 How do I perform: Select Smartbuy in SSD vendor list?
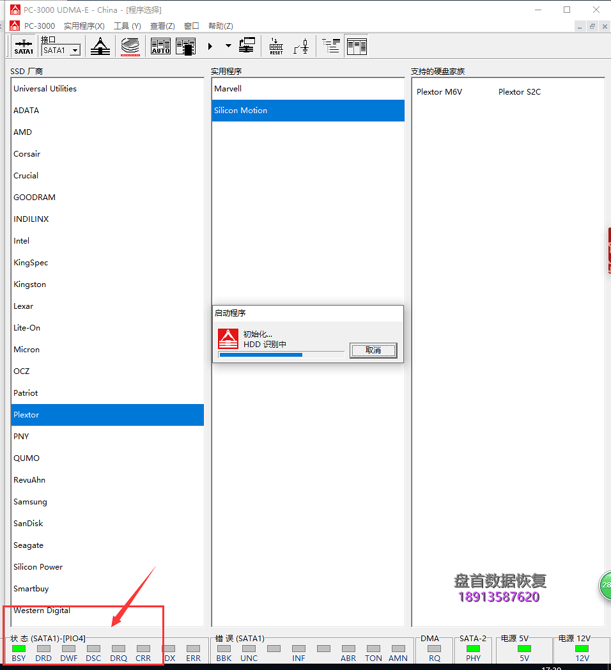pyautogui.click(x=107, y=589)
